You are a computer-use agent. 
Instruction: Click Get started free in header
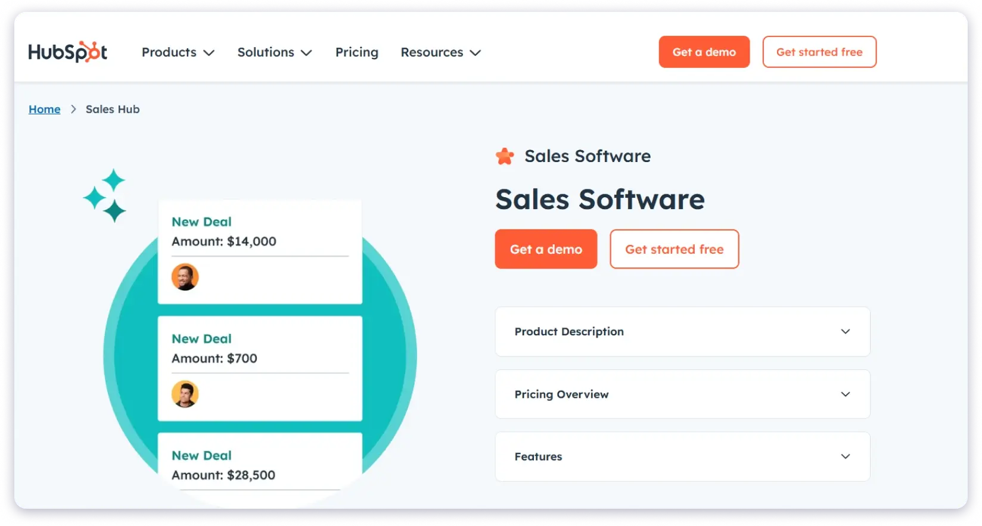[x=819, y=52]
